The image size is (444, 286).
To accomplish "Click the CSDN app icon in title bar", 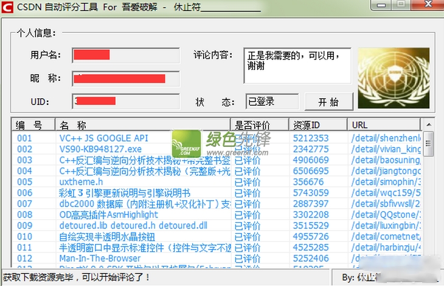I will [x=7, y=7].
